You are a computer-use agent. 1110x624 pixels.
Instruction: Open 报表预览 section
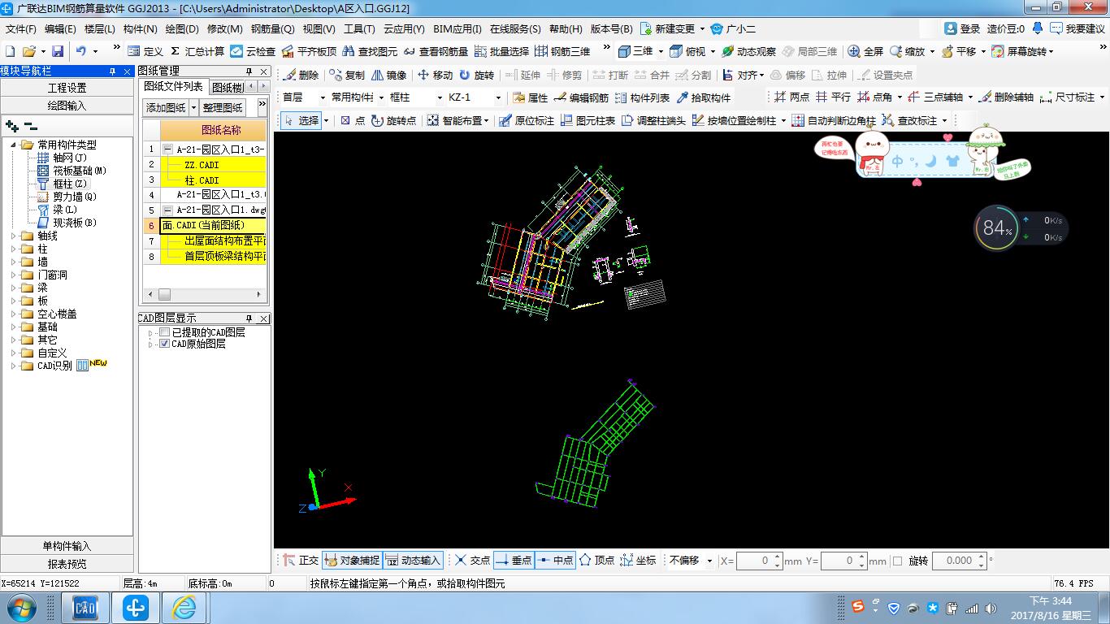[67, 564]
